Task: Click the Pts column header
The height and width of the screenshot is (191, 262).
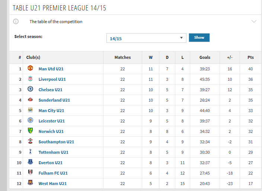Action: pyautogui.click(x=250, y=57)
